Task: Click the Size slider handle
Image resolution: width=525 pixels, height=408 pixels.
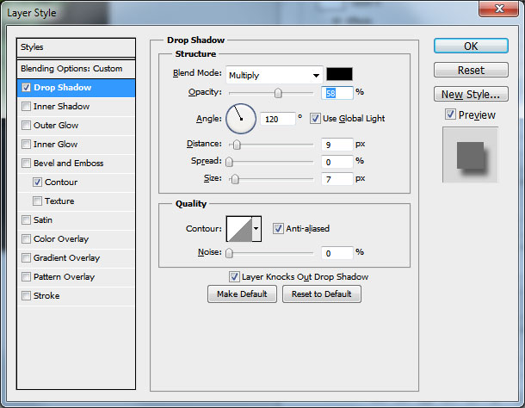Action: pos(235,179)
